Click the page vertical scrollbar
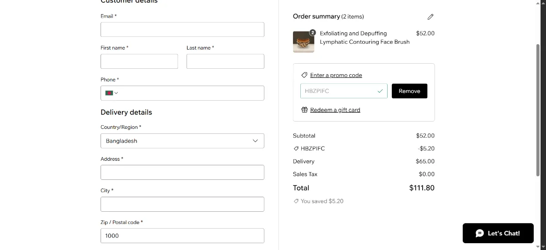Image resolution: width=546 pixels, height=250 pixels. point(538,110)
